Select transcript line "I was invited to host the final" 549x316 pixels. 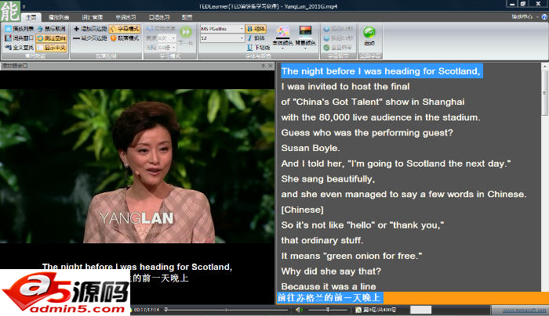345,86
